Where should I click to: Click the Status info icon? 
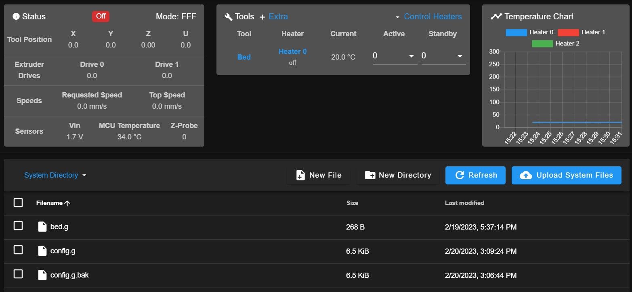tap(16, 17)
